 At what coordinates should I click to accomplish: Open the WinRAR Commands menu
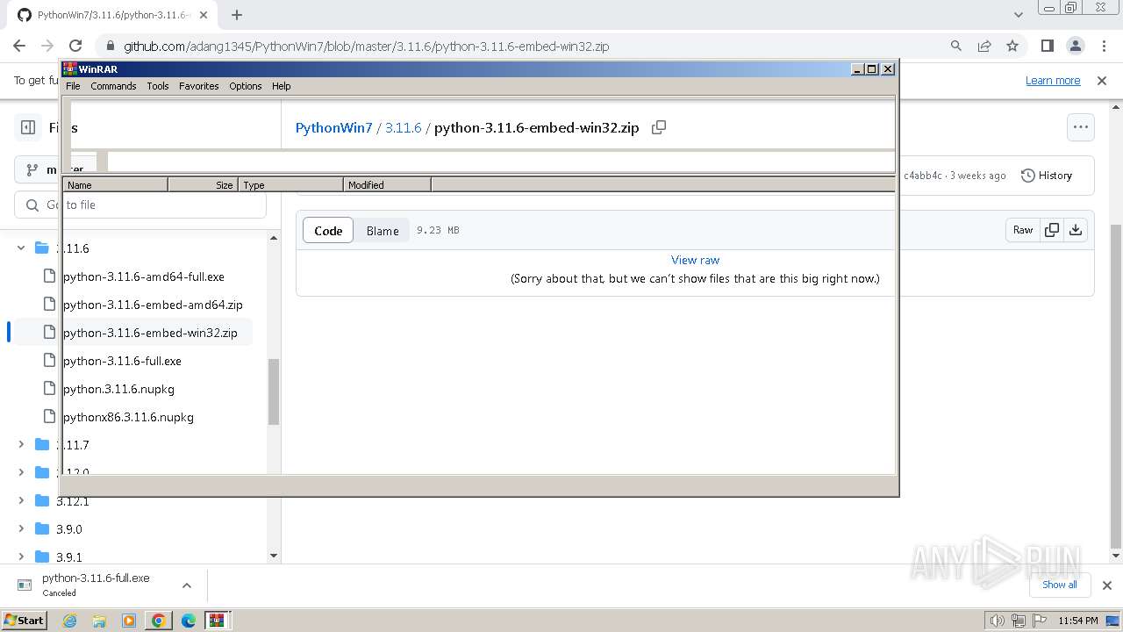(113, 86)
